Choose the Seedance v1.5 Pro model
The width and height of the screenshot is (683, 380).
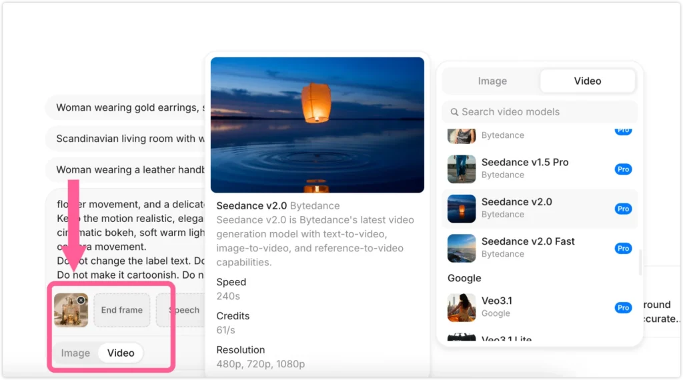pyautogui.click(x=540, y=169)
